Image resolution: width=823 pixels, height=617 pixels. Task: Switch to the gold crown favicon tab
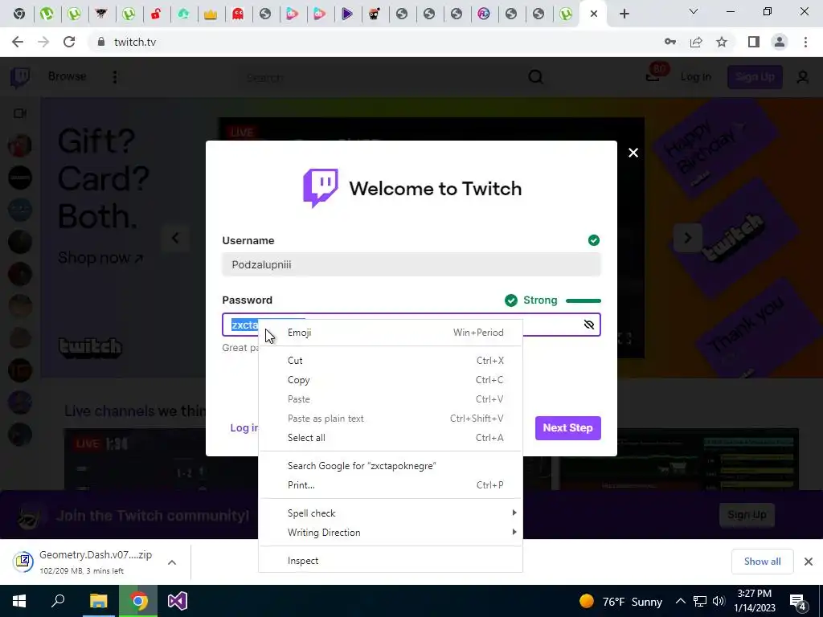point(211,14)
